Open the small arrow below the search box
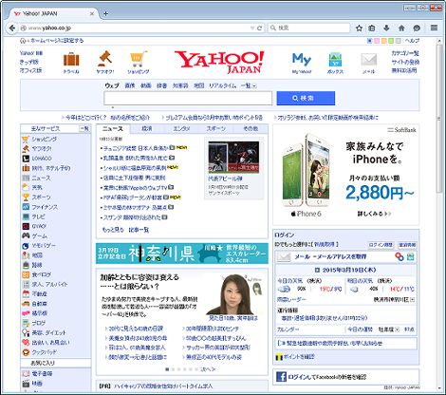This screenshot has width=446, height=395. 113,107
